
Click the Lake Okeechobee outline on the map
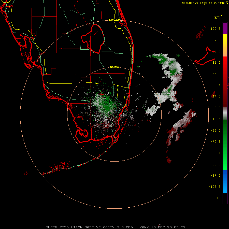93,39
